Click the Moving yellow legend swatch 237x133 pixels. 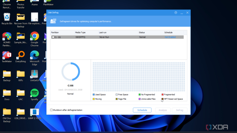pyautogui.click(x=94, y=99)
